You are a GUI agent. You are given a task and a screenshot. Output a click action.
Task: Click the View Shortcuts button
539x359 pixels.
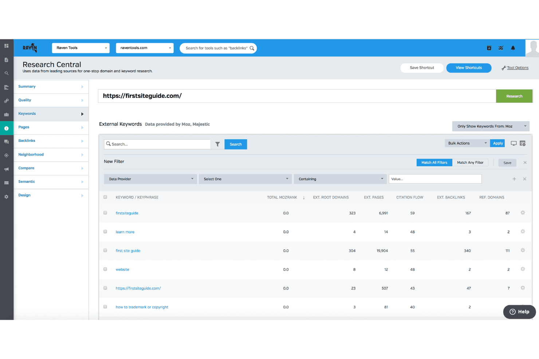[x=469, y=68]
